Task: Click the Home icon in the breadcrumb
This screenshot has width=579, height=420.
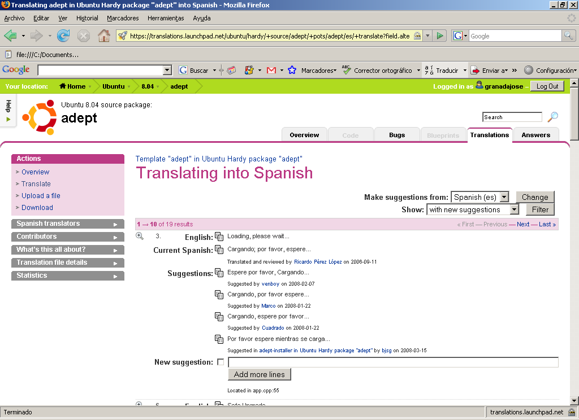Action: tap(63, 86)
